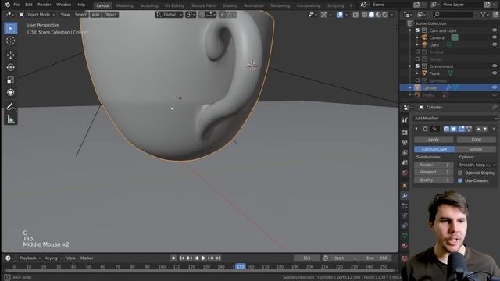Image resolution: width=500 pixels, height=281 pixels.
Task: Open the World properties tab
Action: tap(405, 173)
